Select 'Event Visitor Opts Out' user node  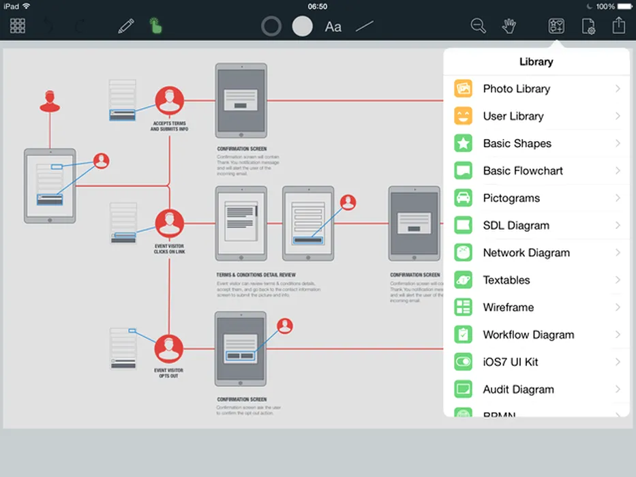coord(169,349)
